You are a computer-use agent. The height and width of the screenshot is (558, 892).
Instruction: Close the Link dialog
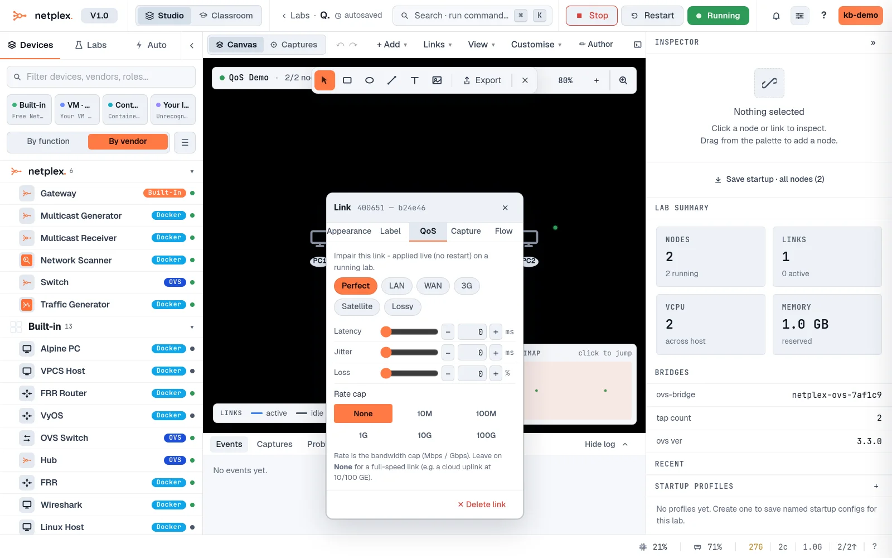click(x=505, y=208)
